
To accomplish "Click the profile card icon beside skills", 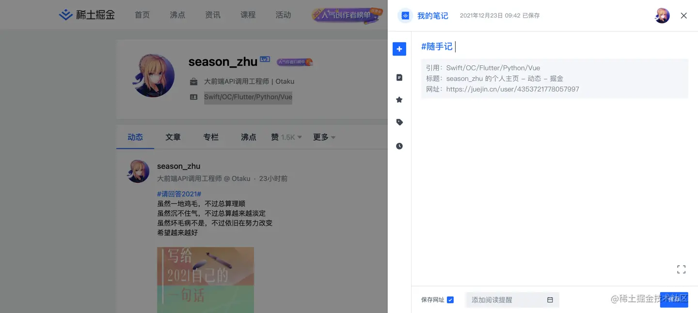I will pos(194,97).
